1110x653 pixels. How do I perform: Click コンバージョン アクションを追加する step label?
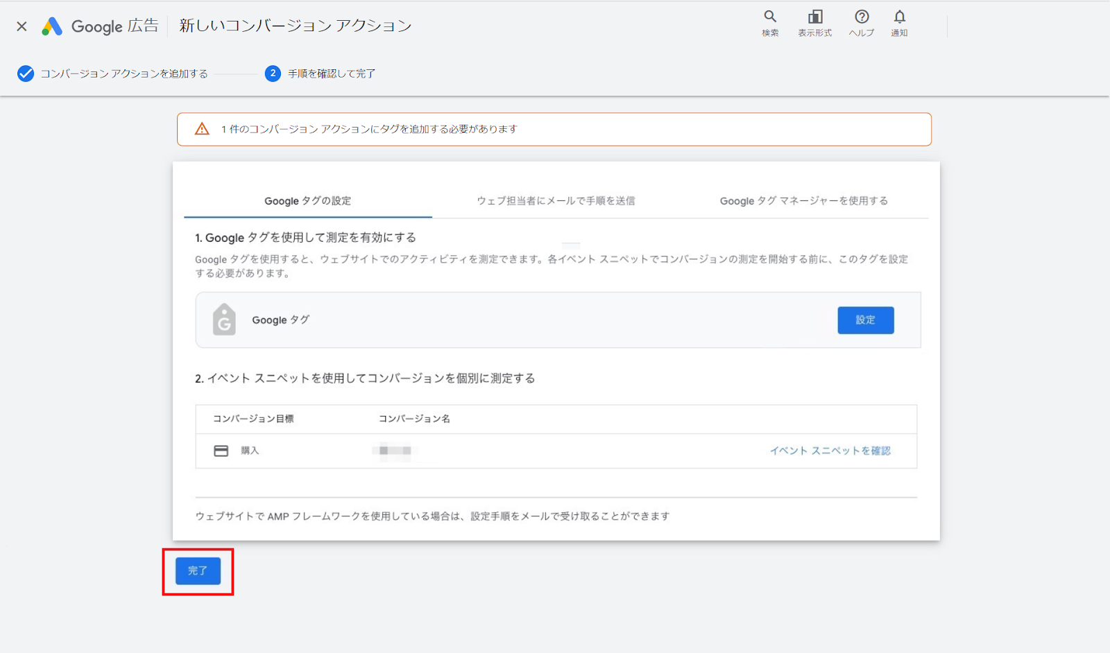click(124, 73)
